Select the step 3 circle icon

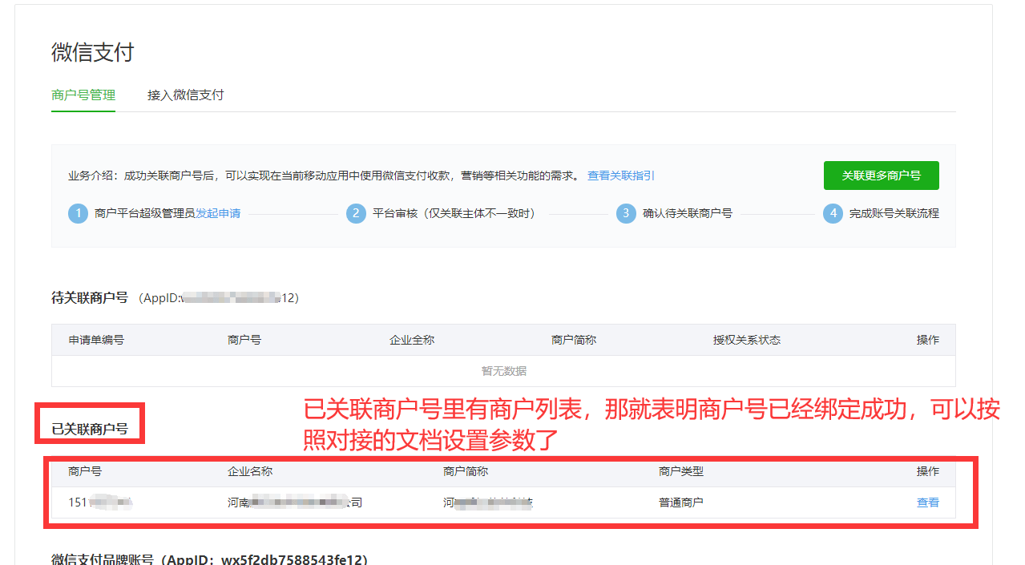point(626,213)
